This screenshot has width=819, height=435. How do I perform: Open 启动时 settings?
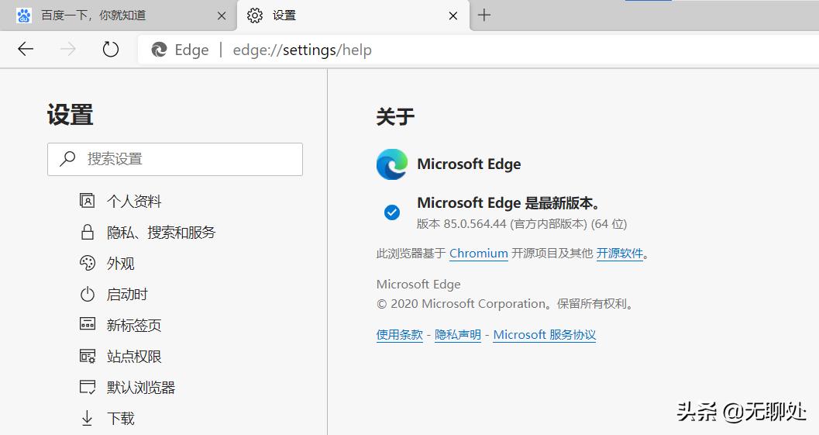click(x=127, y=294)
